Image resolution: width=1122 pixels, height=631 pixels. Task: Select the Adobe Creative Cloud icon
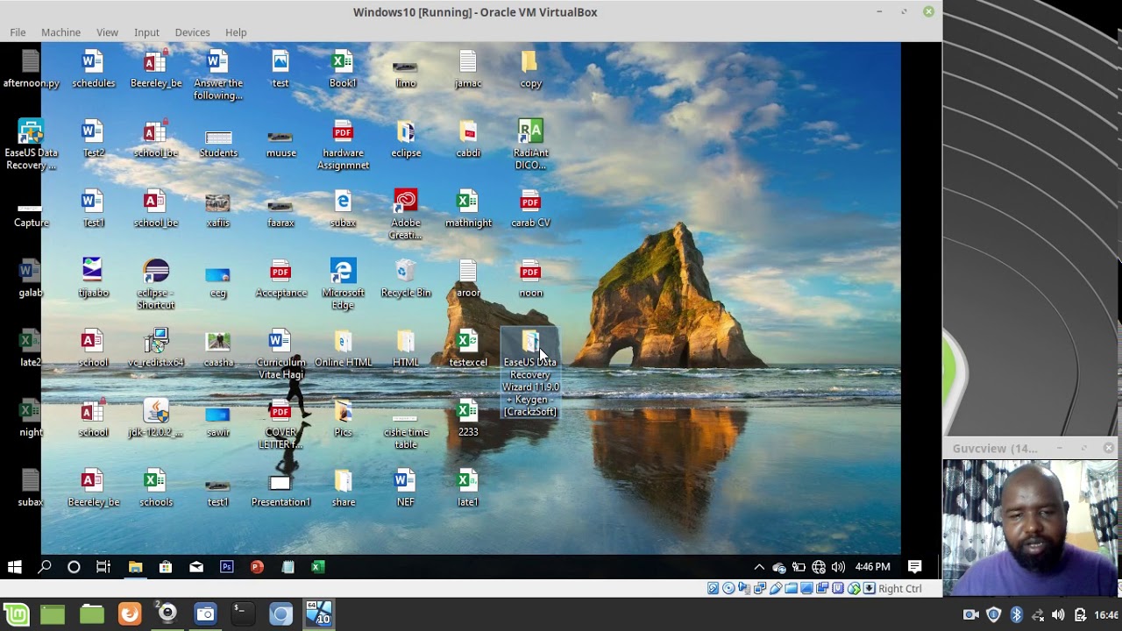click(406, 215)
